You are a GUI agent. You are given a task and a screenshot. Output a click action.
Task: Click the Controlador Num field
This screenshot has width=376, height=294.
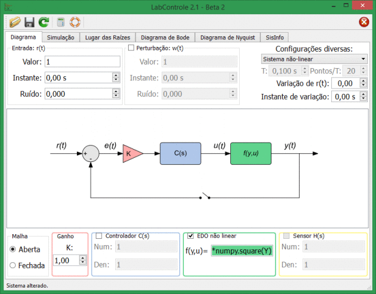tap(146, 246)
